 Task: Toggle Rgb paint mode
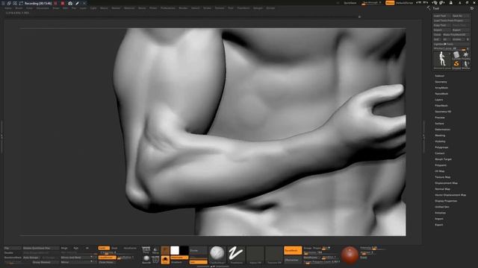pyautogui.click(x=75, y=248)
